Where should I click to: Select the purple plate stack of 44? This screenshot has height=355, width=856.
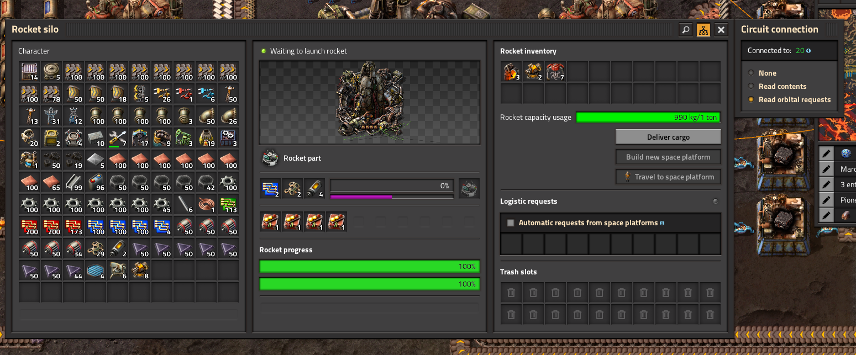pos(73,270)
